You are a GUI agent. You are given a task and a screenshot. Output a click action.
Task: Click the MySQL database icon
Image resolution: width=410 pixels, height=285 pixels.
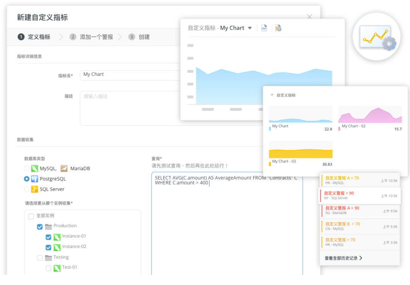pos(35,168)
